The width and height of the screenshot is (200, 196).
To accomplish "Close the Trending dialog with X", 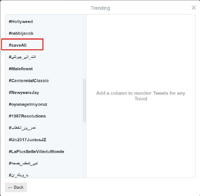I will coord(194,8).
